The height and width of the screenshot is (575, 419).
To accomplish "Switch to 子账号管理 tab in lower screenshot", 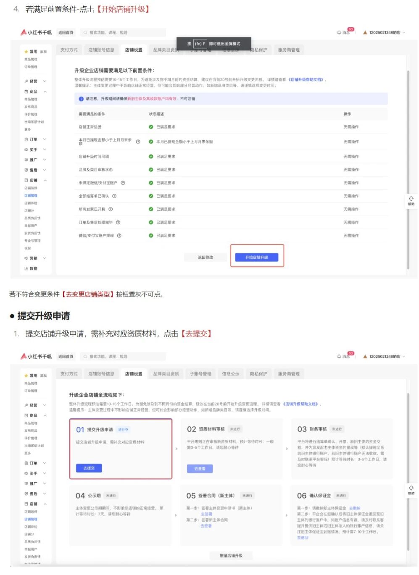I will point(200,374).
